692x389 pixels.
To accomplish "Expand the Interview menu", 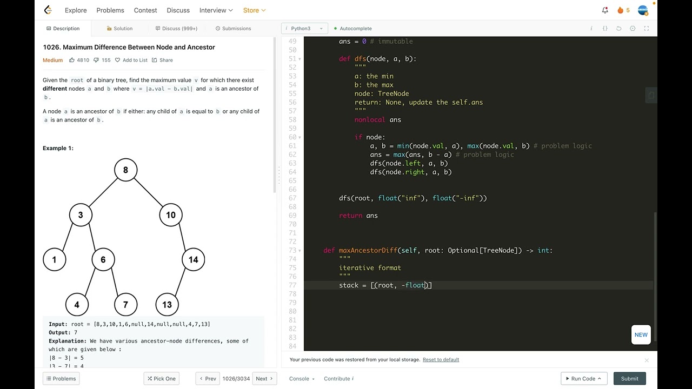I will (x=216, y=10).
